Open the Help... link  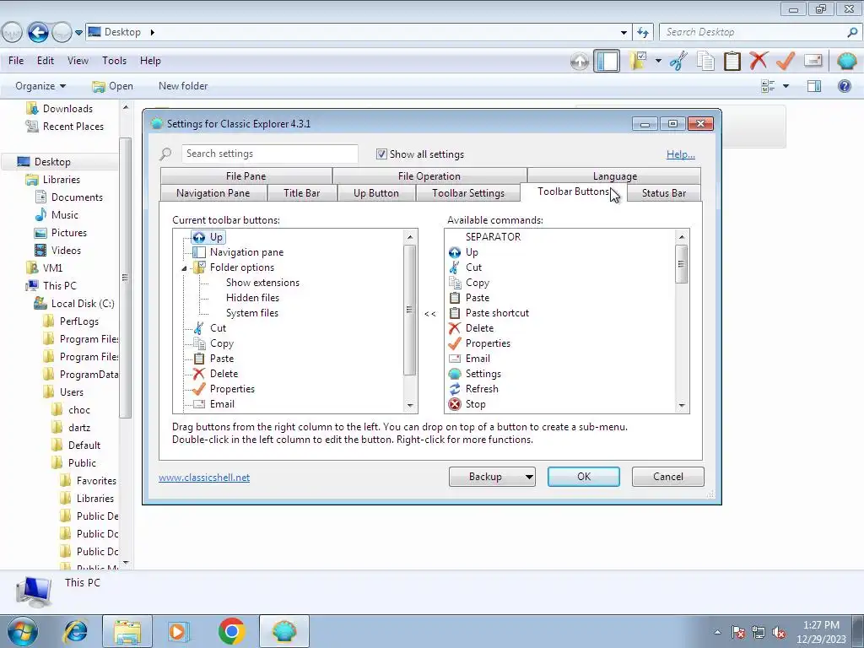click(x=681, y=154)
